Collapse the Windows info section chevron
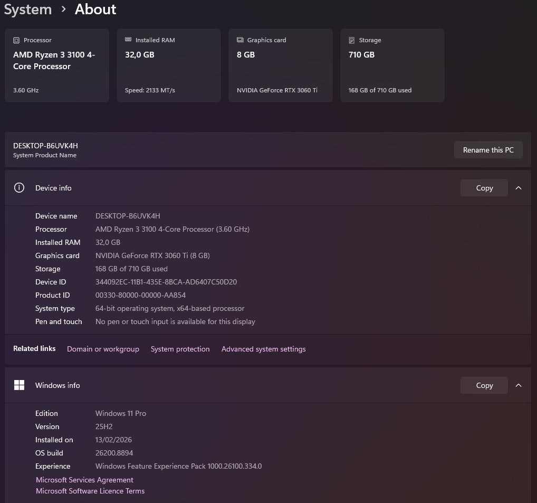Screen dimensions: 537x503 pos(519,385)
